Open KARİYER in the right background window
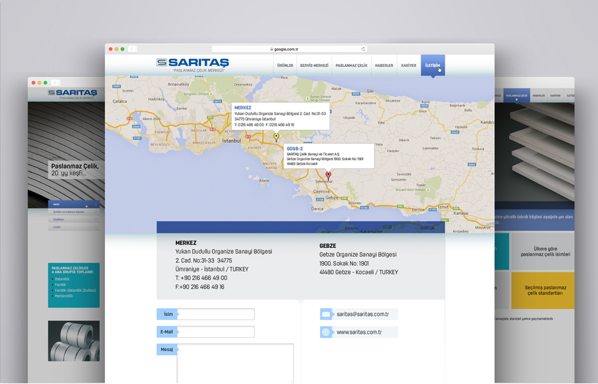This screenshot has height=384, width=598. tap(555, 95)
